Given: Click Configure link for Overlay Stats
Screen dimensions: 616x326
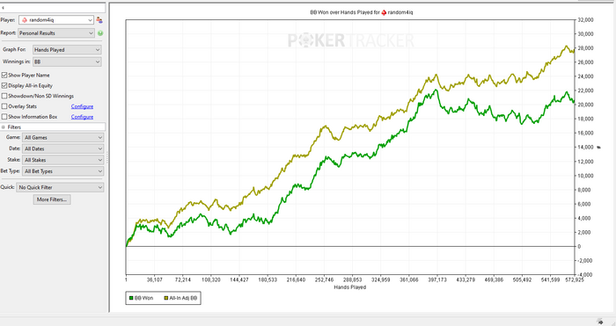Looking at the screenshot, I should coord(82,106).
